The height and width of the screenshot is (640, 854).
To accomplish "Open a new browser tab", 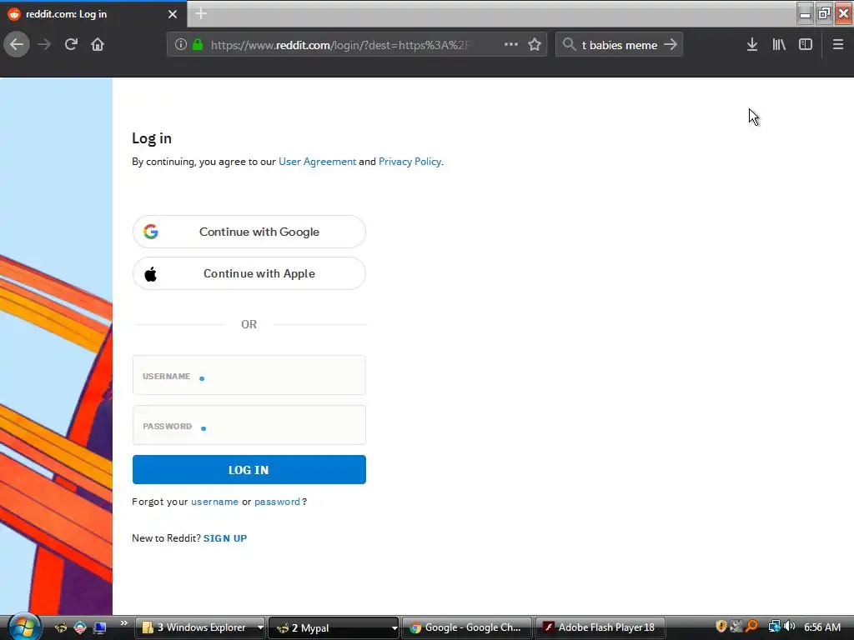I will pyautogui.click(x=201, y=13).
